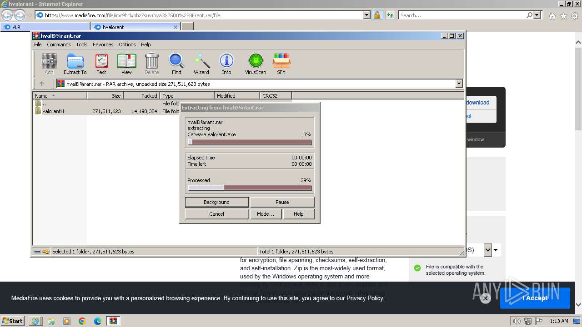Launch Edge from the taskbar
Image resolution: width=582 pixels, height=327 pixels.
tap(98, 321)
